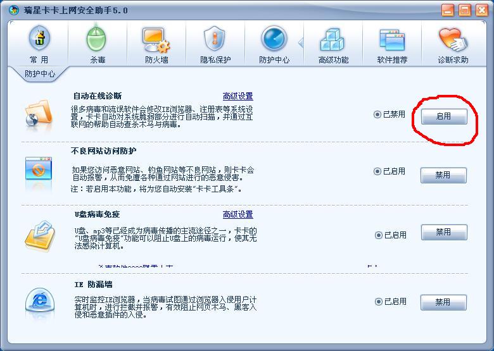
Task: Minimize the 瑞星卡卡 window
Action: coord(447,10)
